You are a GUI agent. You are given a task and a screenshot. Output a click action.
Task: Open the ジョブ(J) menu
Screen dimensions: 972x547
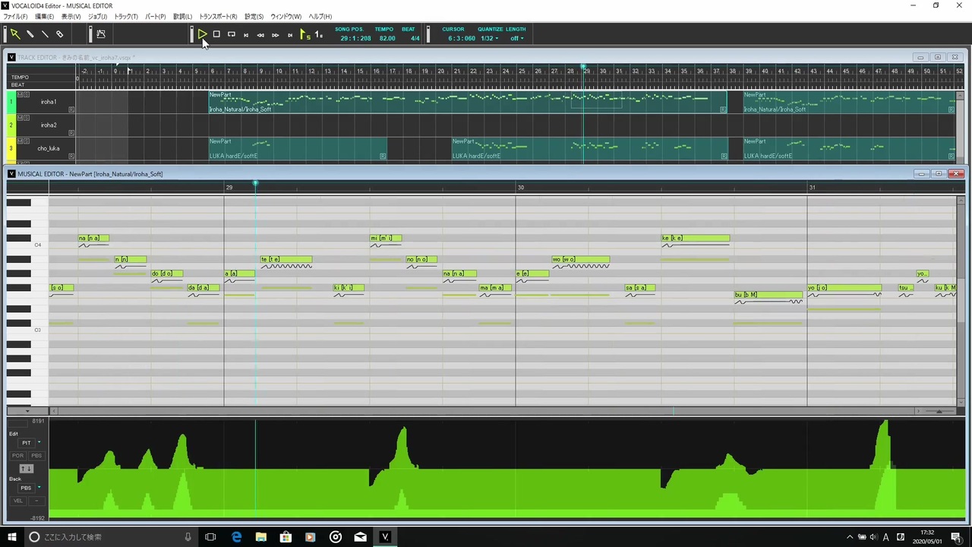(97, 16)
